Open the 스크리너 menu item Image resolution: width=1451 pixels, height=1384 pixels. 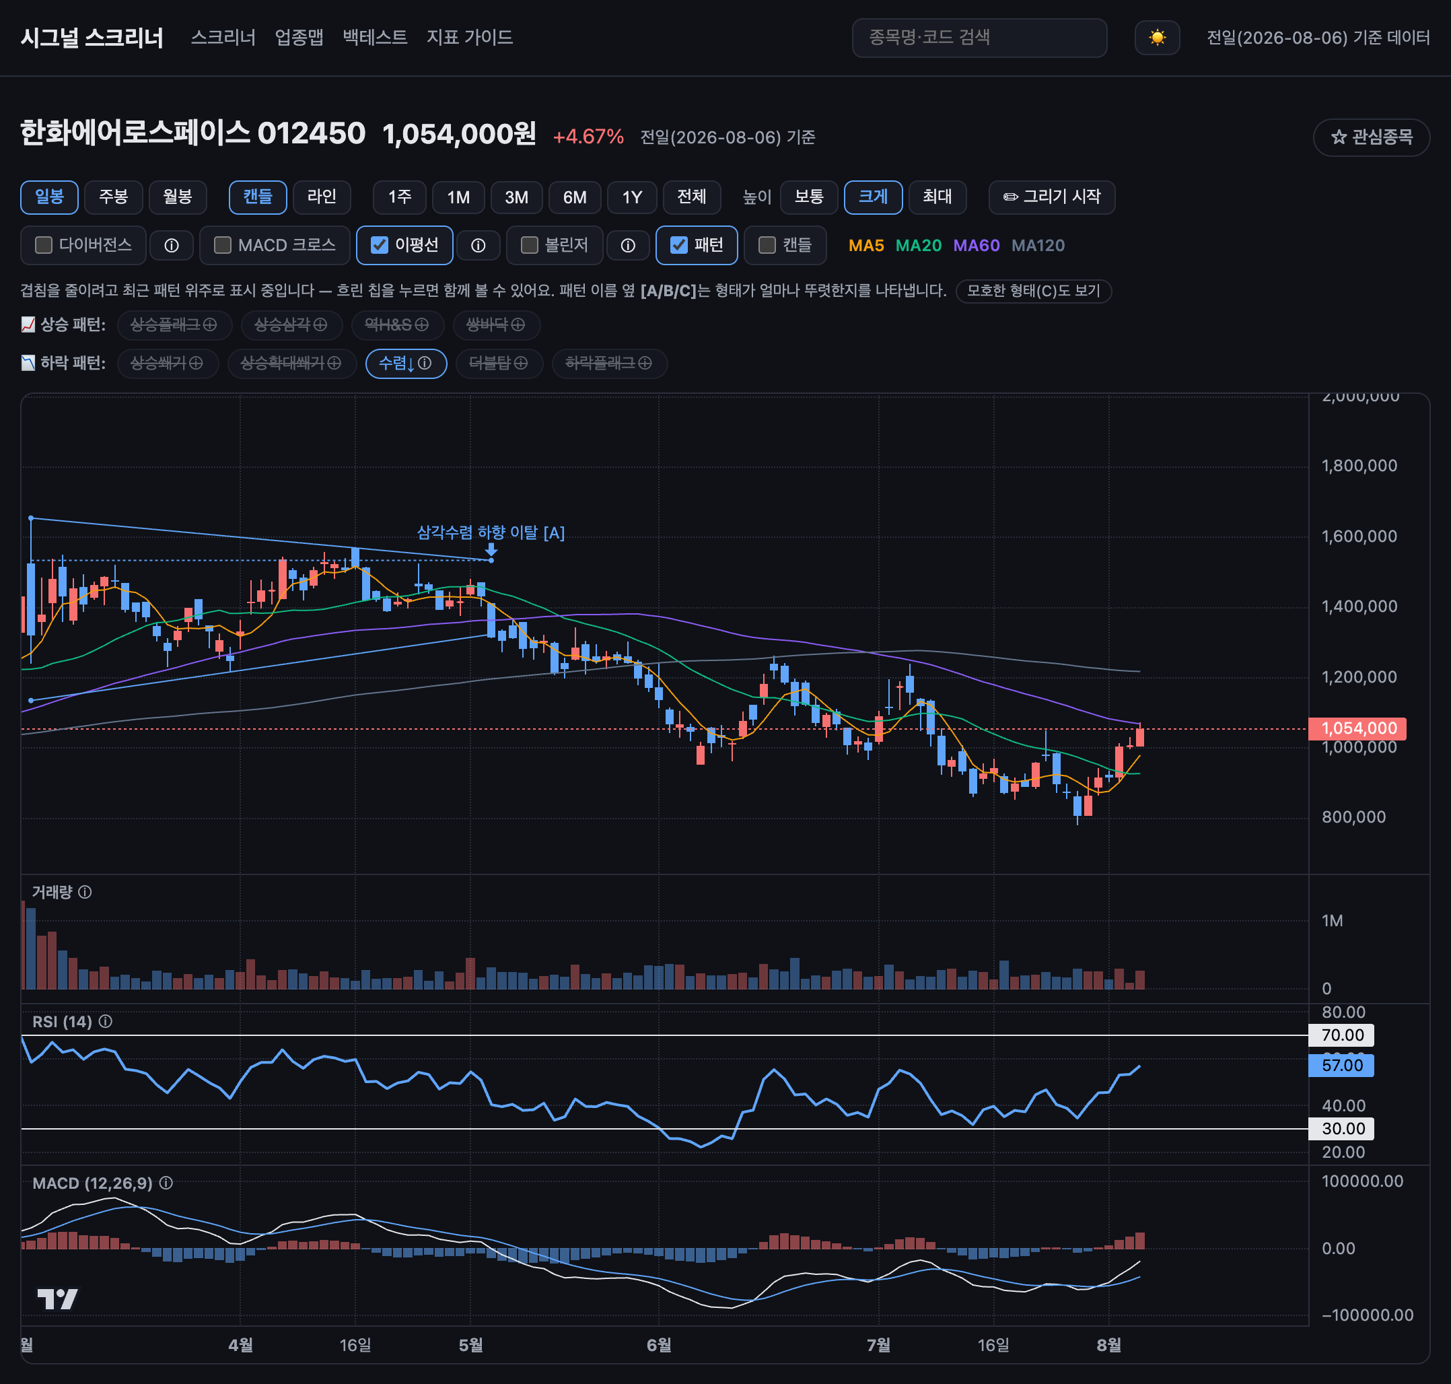tap(223, 37)
